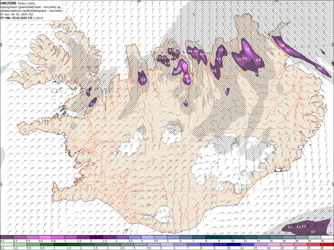Pick the bright red 30 swatch on the bottom scale
The width and height of the screenshot is (334, 250).
tap(327, 245)
